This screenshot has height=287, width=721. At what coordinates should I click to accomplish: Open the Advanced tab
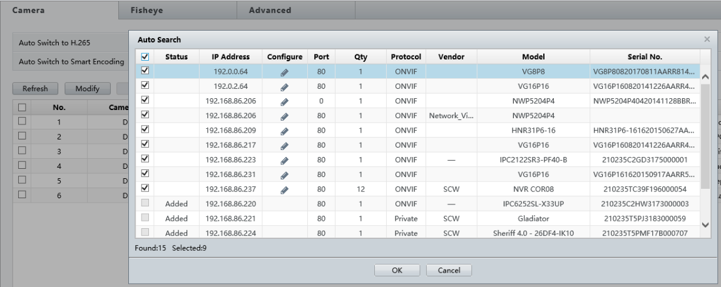270,11
